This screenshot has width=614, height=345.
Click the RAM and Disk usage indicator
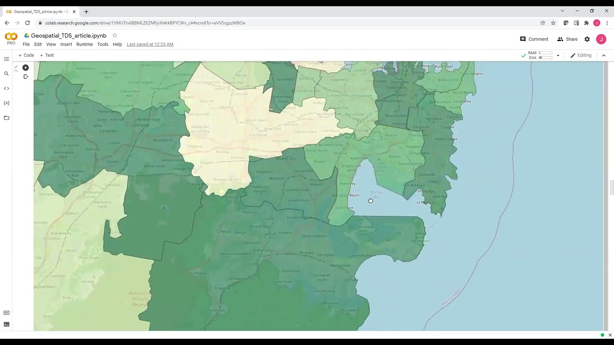click(x=540, y=55)
